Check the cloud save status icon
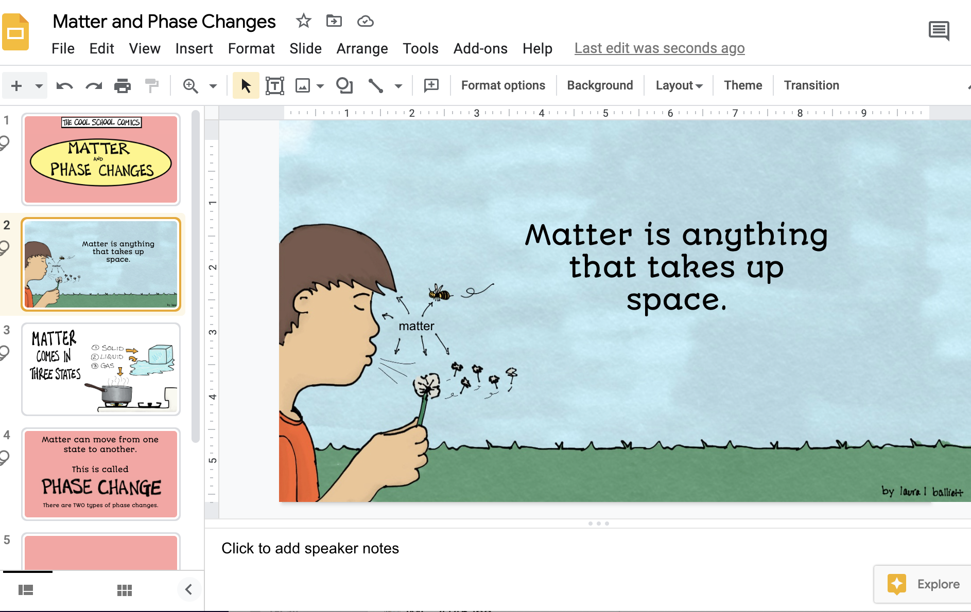The image size is (971, 612). pyautogui.click(x=365, y=21)
